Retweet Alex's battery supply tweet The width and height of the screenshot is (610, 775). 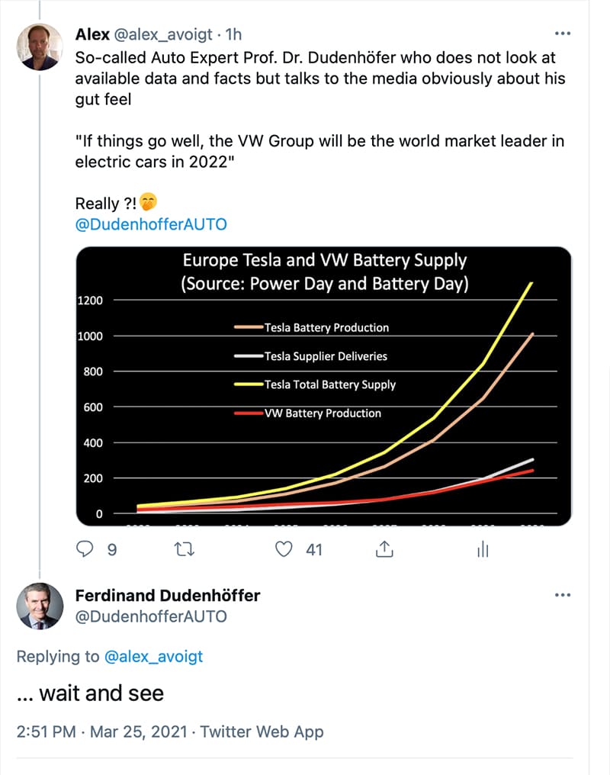pos(185,549)
